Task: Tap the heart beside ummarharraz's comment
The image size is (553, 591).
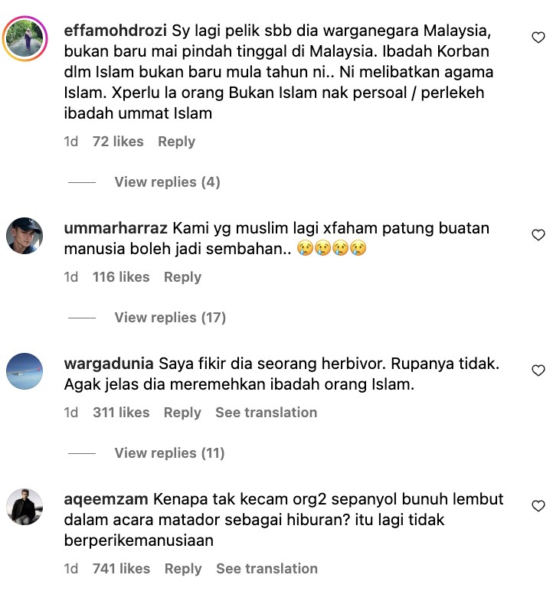Action: click(x=538, y=235)
